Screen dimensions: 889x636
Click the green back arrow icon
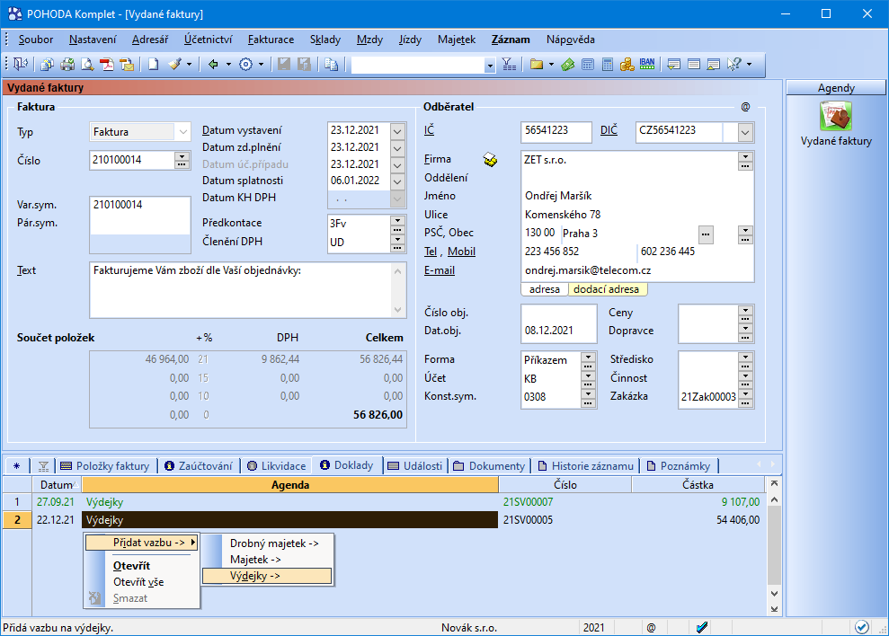213,64
